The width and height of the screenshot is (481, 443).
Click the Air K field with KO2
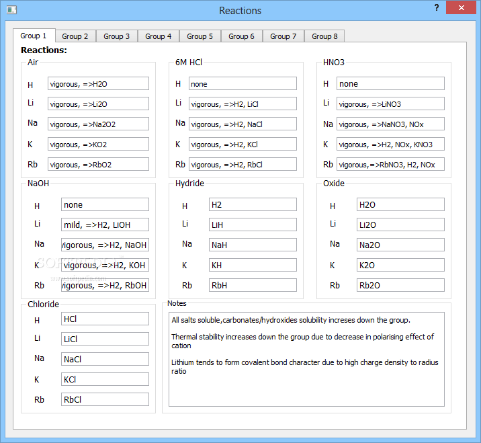click(98, 144)
